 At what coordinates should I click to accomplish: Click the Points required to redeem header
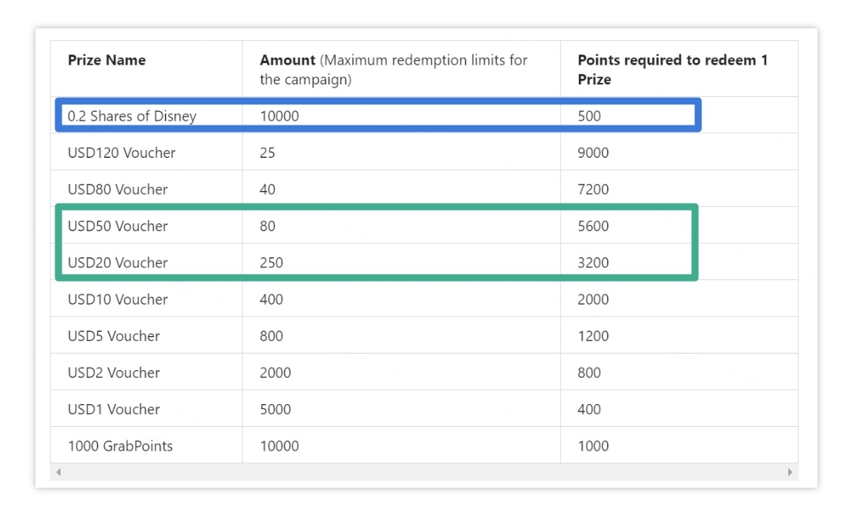(672, 69)
